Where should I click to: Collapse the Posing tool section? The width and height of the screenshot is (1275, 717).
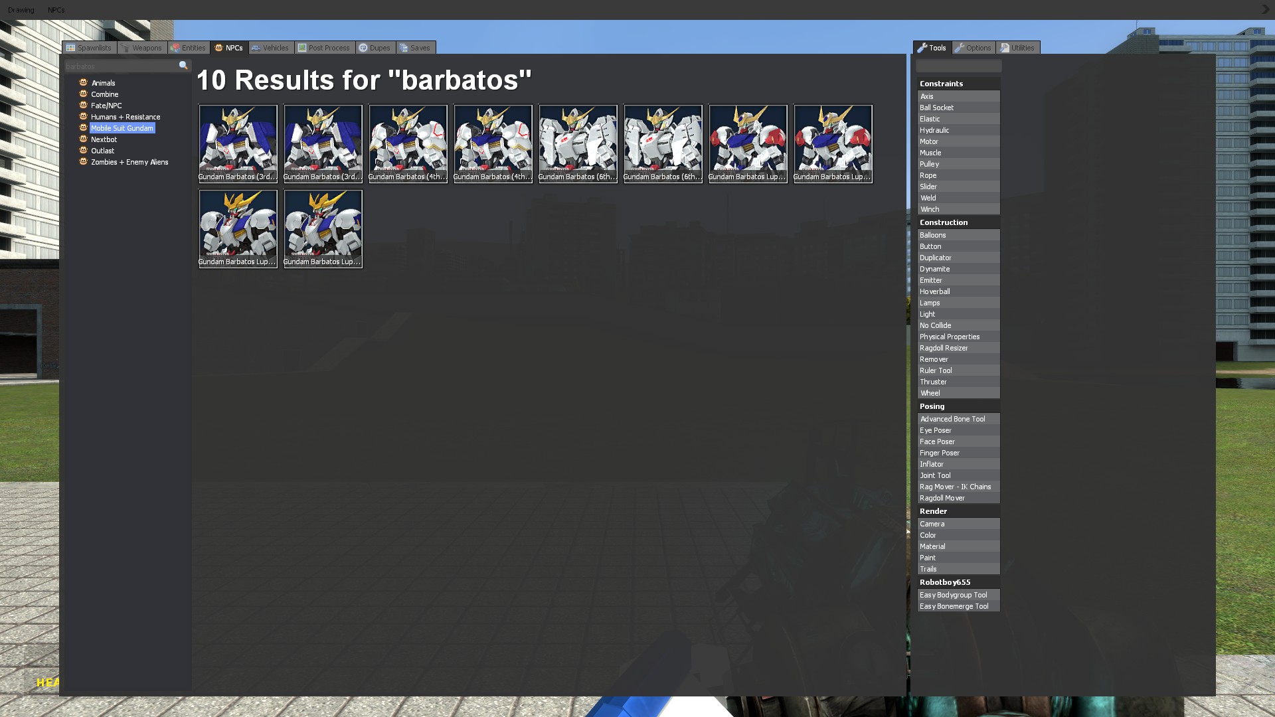click(x=959, y=406)
